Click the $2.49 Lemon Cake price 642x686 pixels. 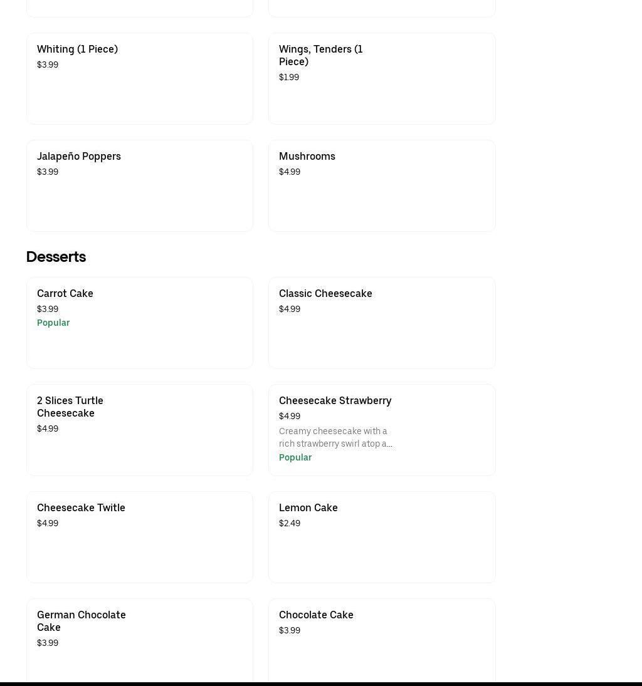(290, 523)
